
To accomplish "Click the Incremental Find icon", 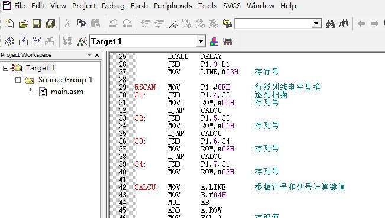I will pos(344,24).
